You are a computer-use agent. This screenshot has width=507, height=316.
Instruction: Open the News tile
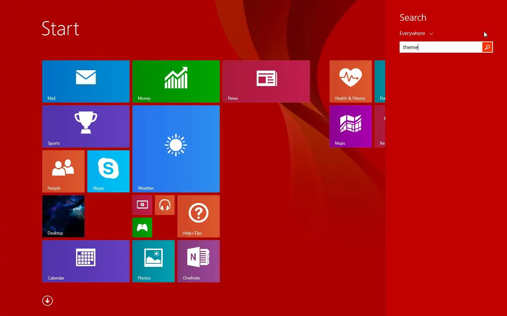pyautogui.click(x=266, y=81)
